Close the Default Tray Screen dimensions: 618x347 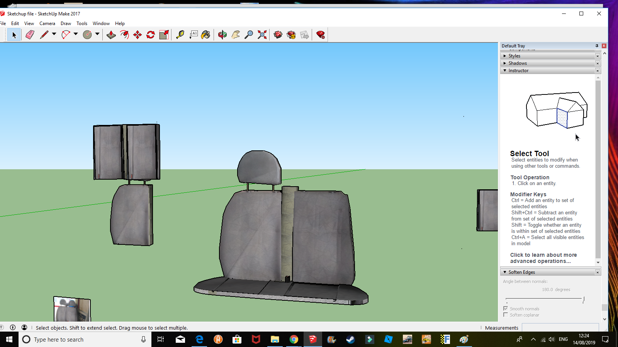tap(604, 46)
